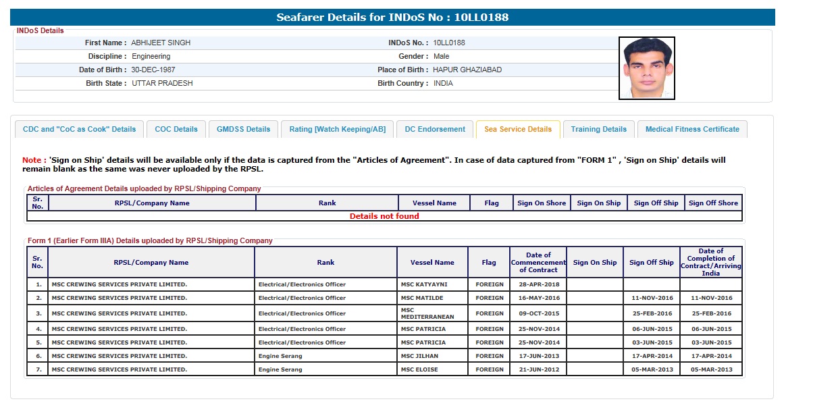Image resolution: width=836 pixels, height=412 pixels.
Task: Open the GMDSS Details tab
Action: (x=243, y=129)
